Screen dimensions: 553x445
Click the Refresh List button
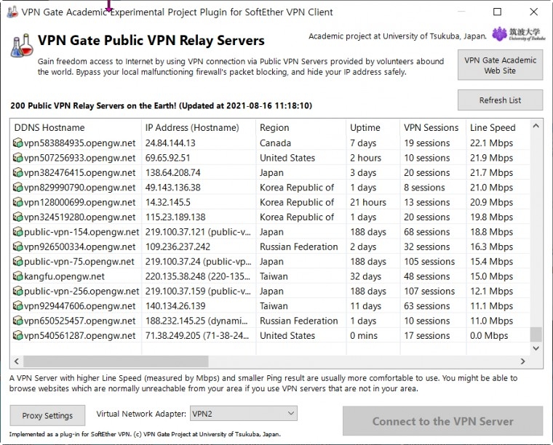[500, 100]
